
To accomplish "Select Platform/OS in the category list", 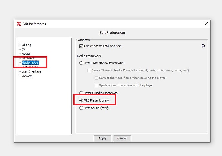I will pyautogui.click(x=30, y=63).
